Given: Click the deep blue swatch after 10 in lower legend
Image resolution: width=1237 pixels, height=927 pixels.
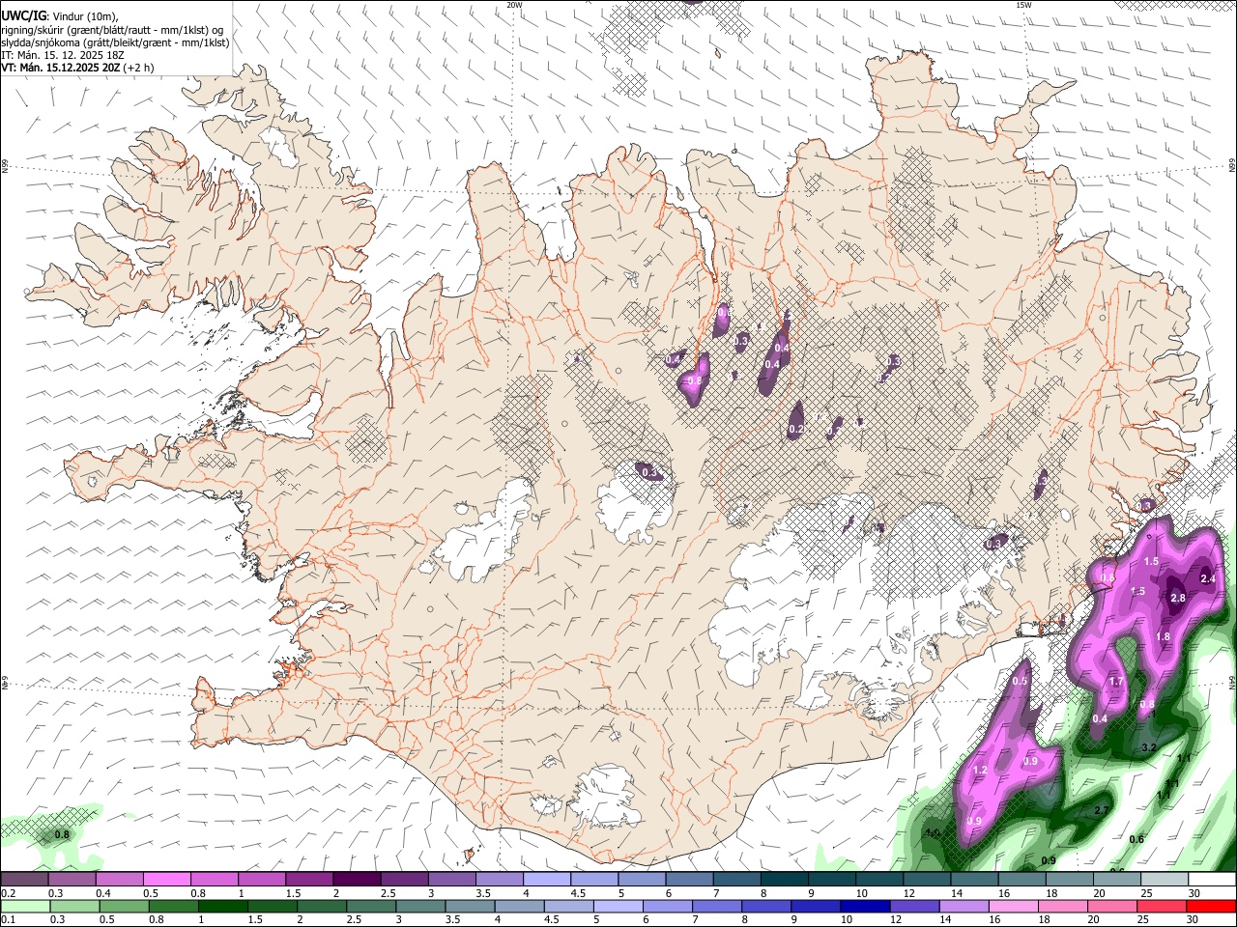Looking at the screenshot, I should (865, 907).
